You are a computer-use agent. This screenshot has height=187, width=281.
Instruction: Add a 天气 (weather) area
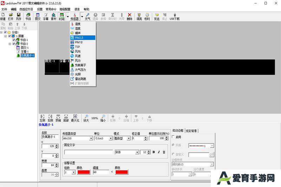click(x=87, y=16)
